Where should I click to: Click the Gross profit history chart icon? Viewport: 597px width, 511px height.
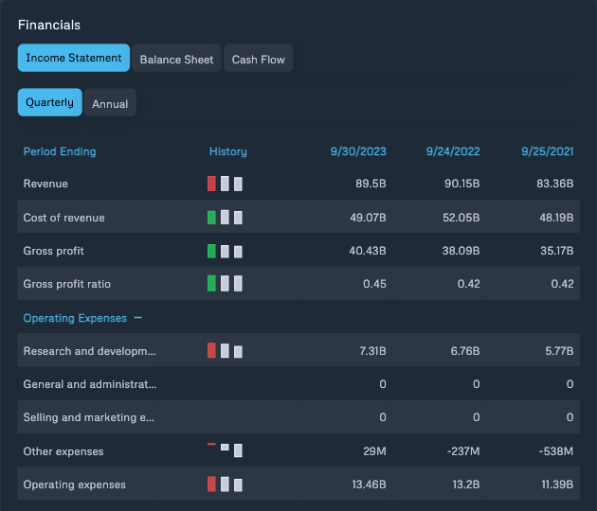click(x=225, y=252)
